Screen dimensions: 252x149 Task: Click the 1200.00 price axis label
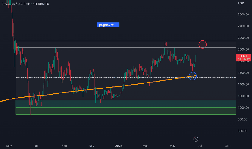coord(243,96)
